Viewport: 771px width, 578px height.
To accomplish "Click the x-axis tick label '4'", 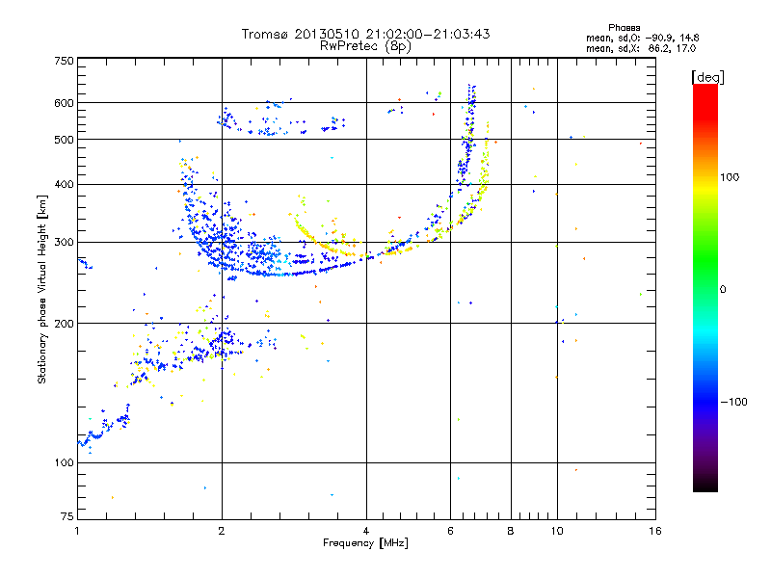I will 366,531.
